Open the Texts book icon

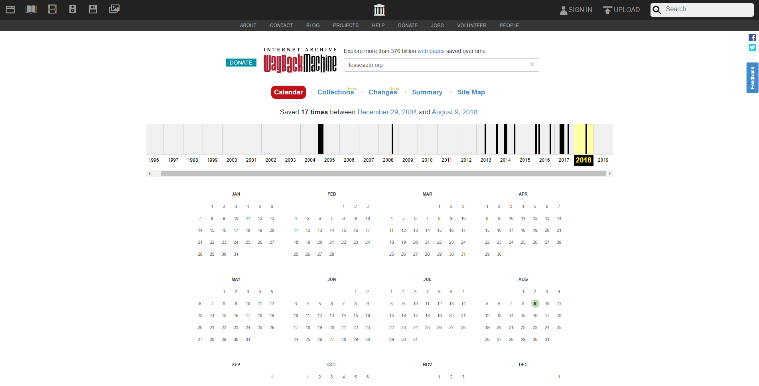(31, 9)
